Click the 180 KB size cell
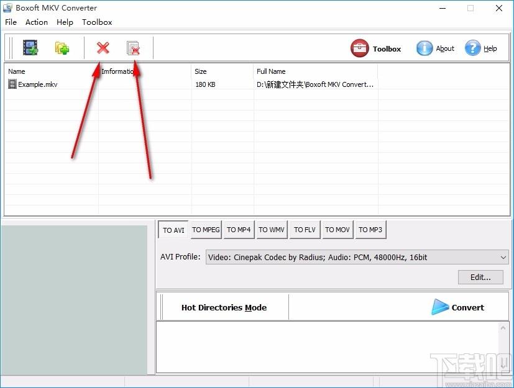The image size is (514, 388). coord(205,84)
